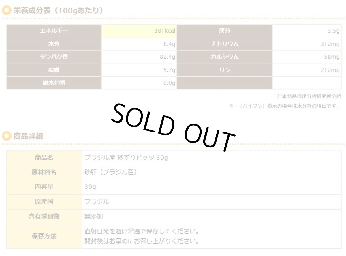Click the highlighted 381kcal energy value cell

[139, 31]
